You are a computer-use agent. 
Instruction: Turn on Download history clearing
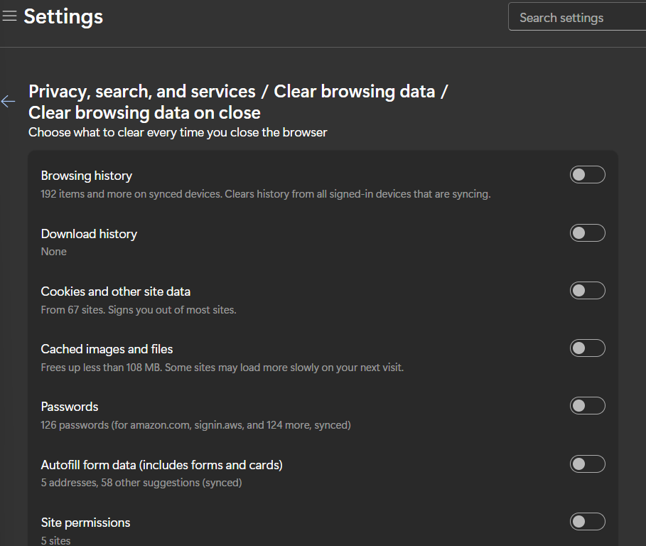[588, 232]
